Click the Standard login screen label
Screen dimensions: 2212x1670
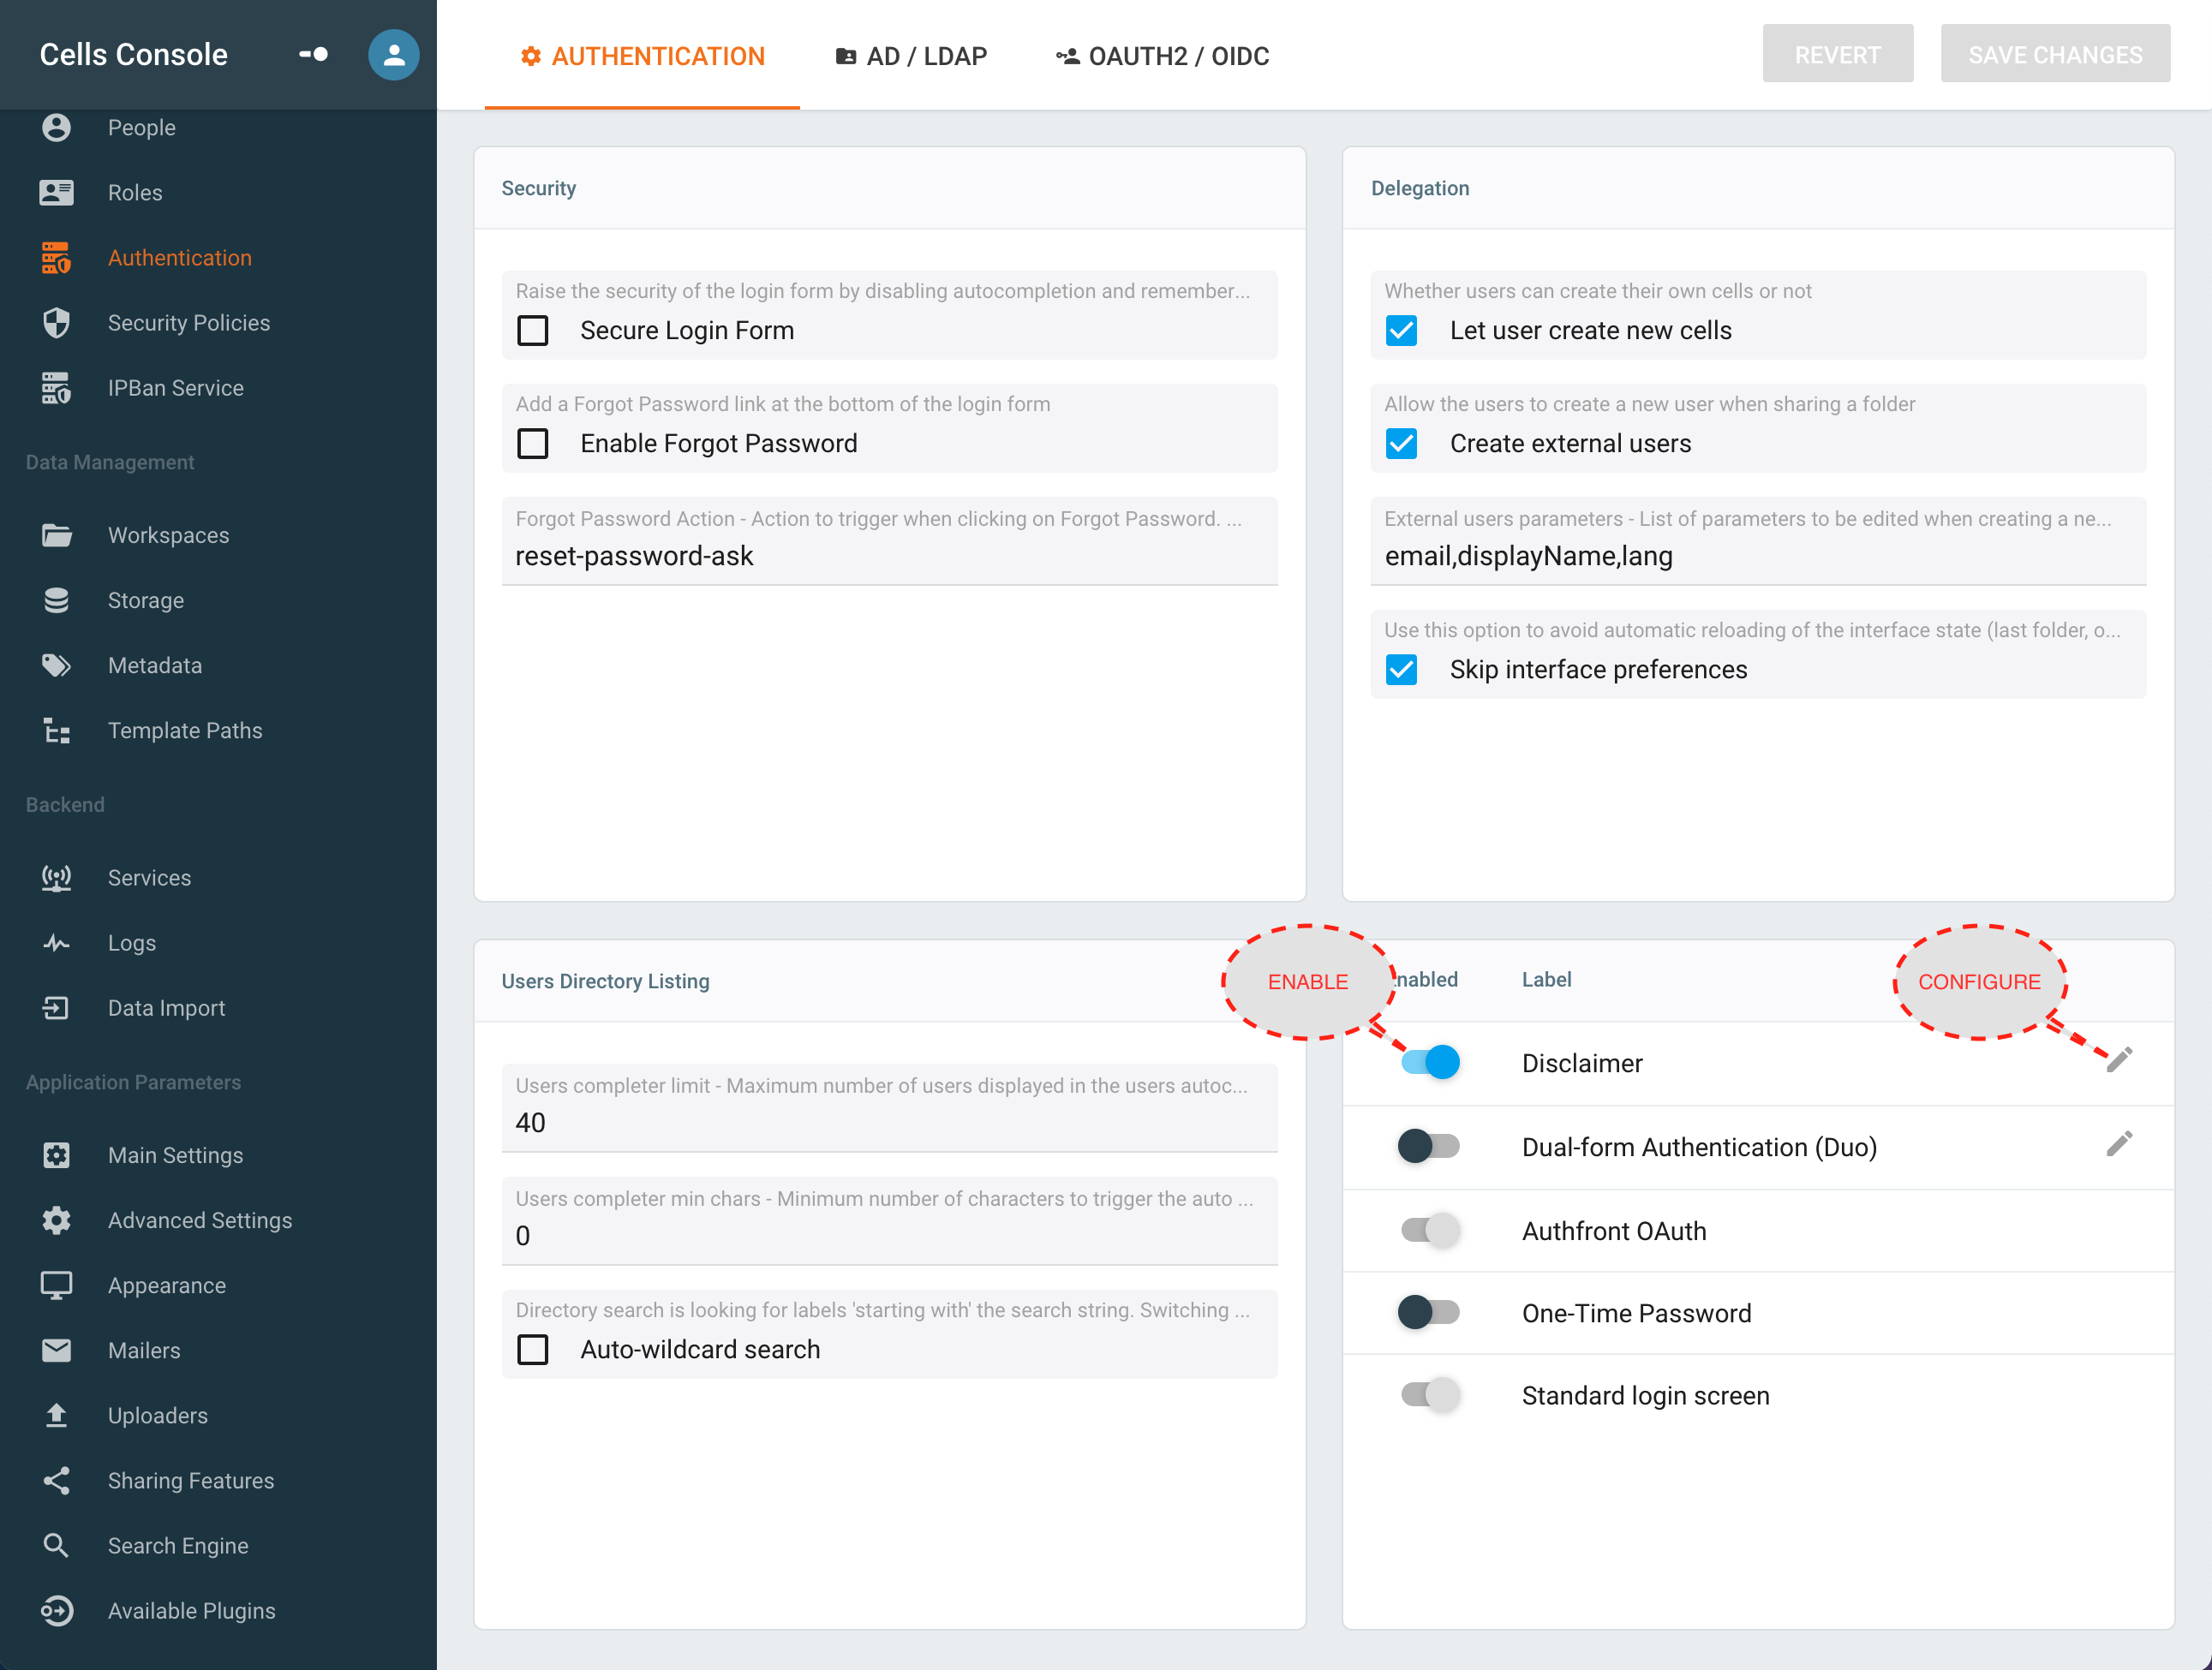pos(1645,1395)
